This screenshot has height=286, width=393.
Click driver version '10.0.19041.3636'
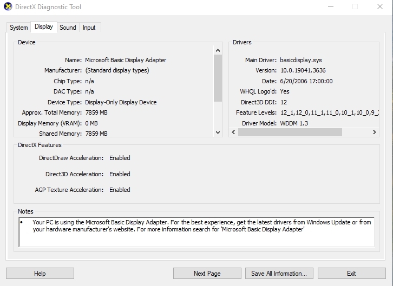click(303, 70)
